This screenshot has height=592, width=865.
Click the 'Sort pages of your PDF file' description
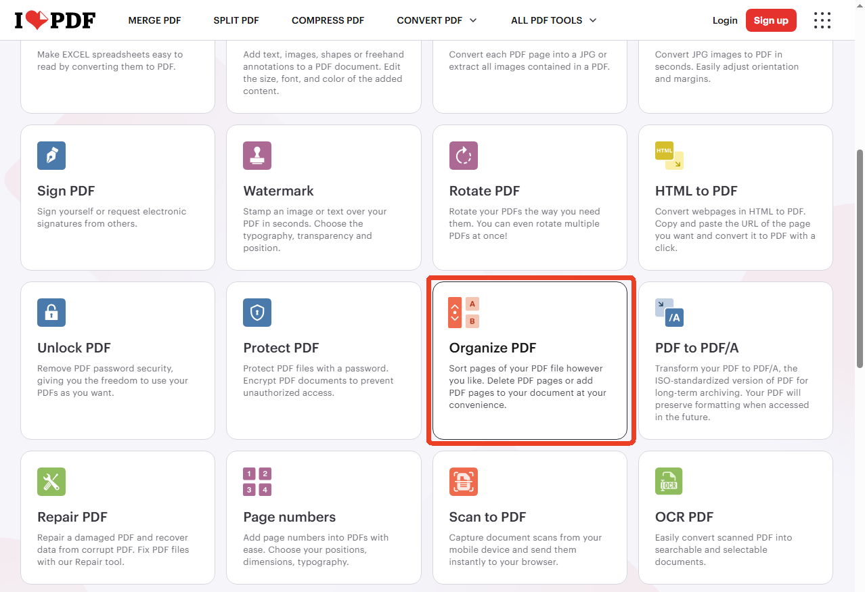(x=528, y=386)
